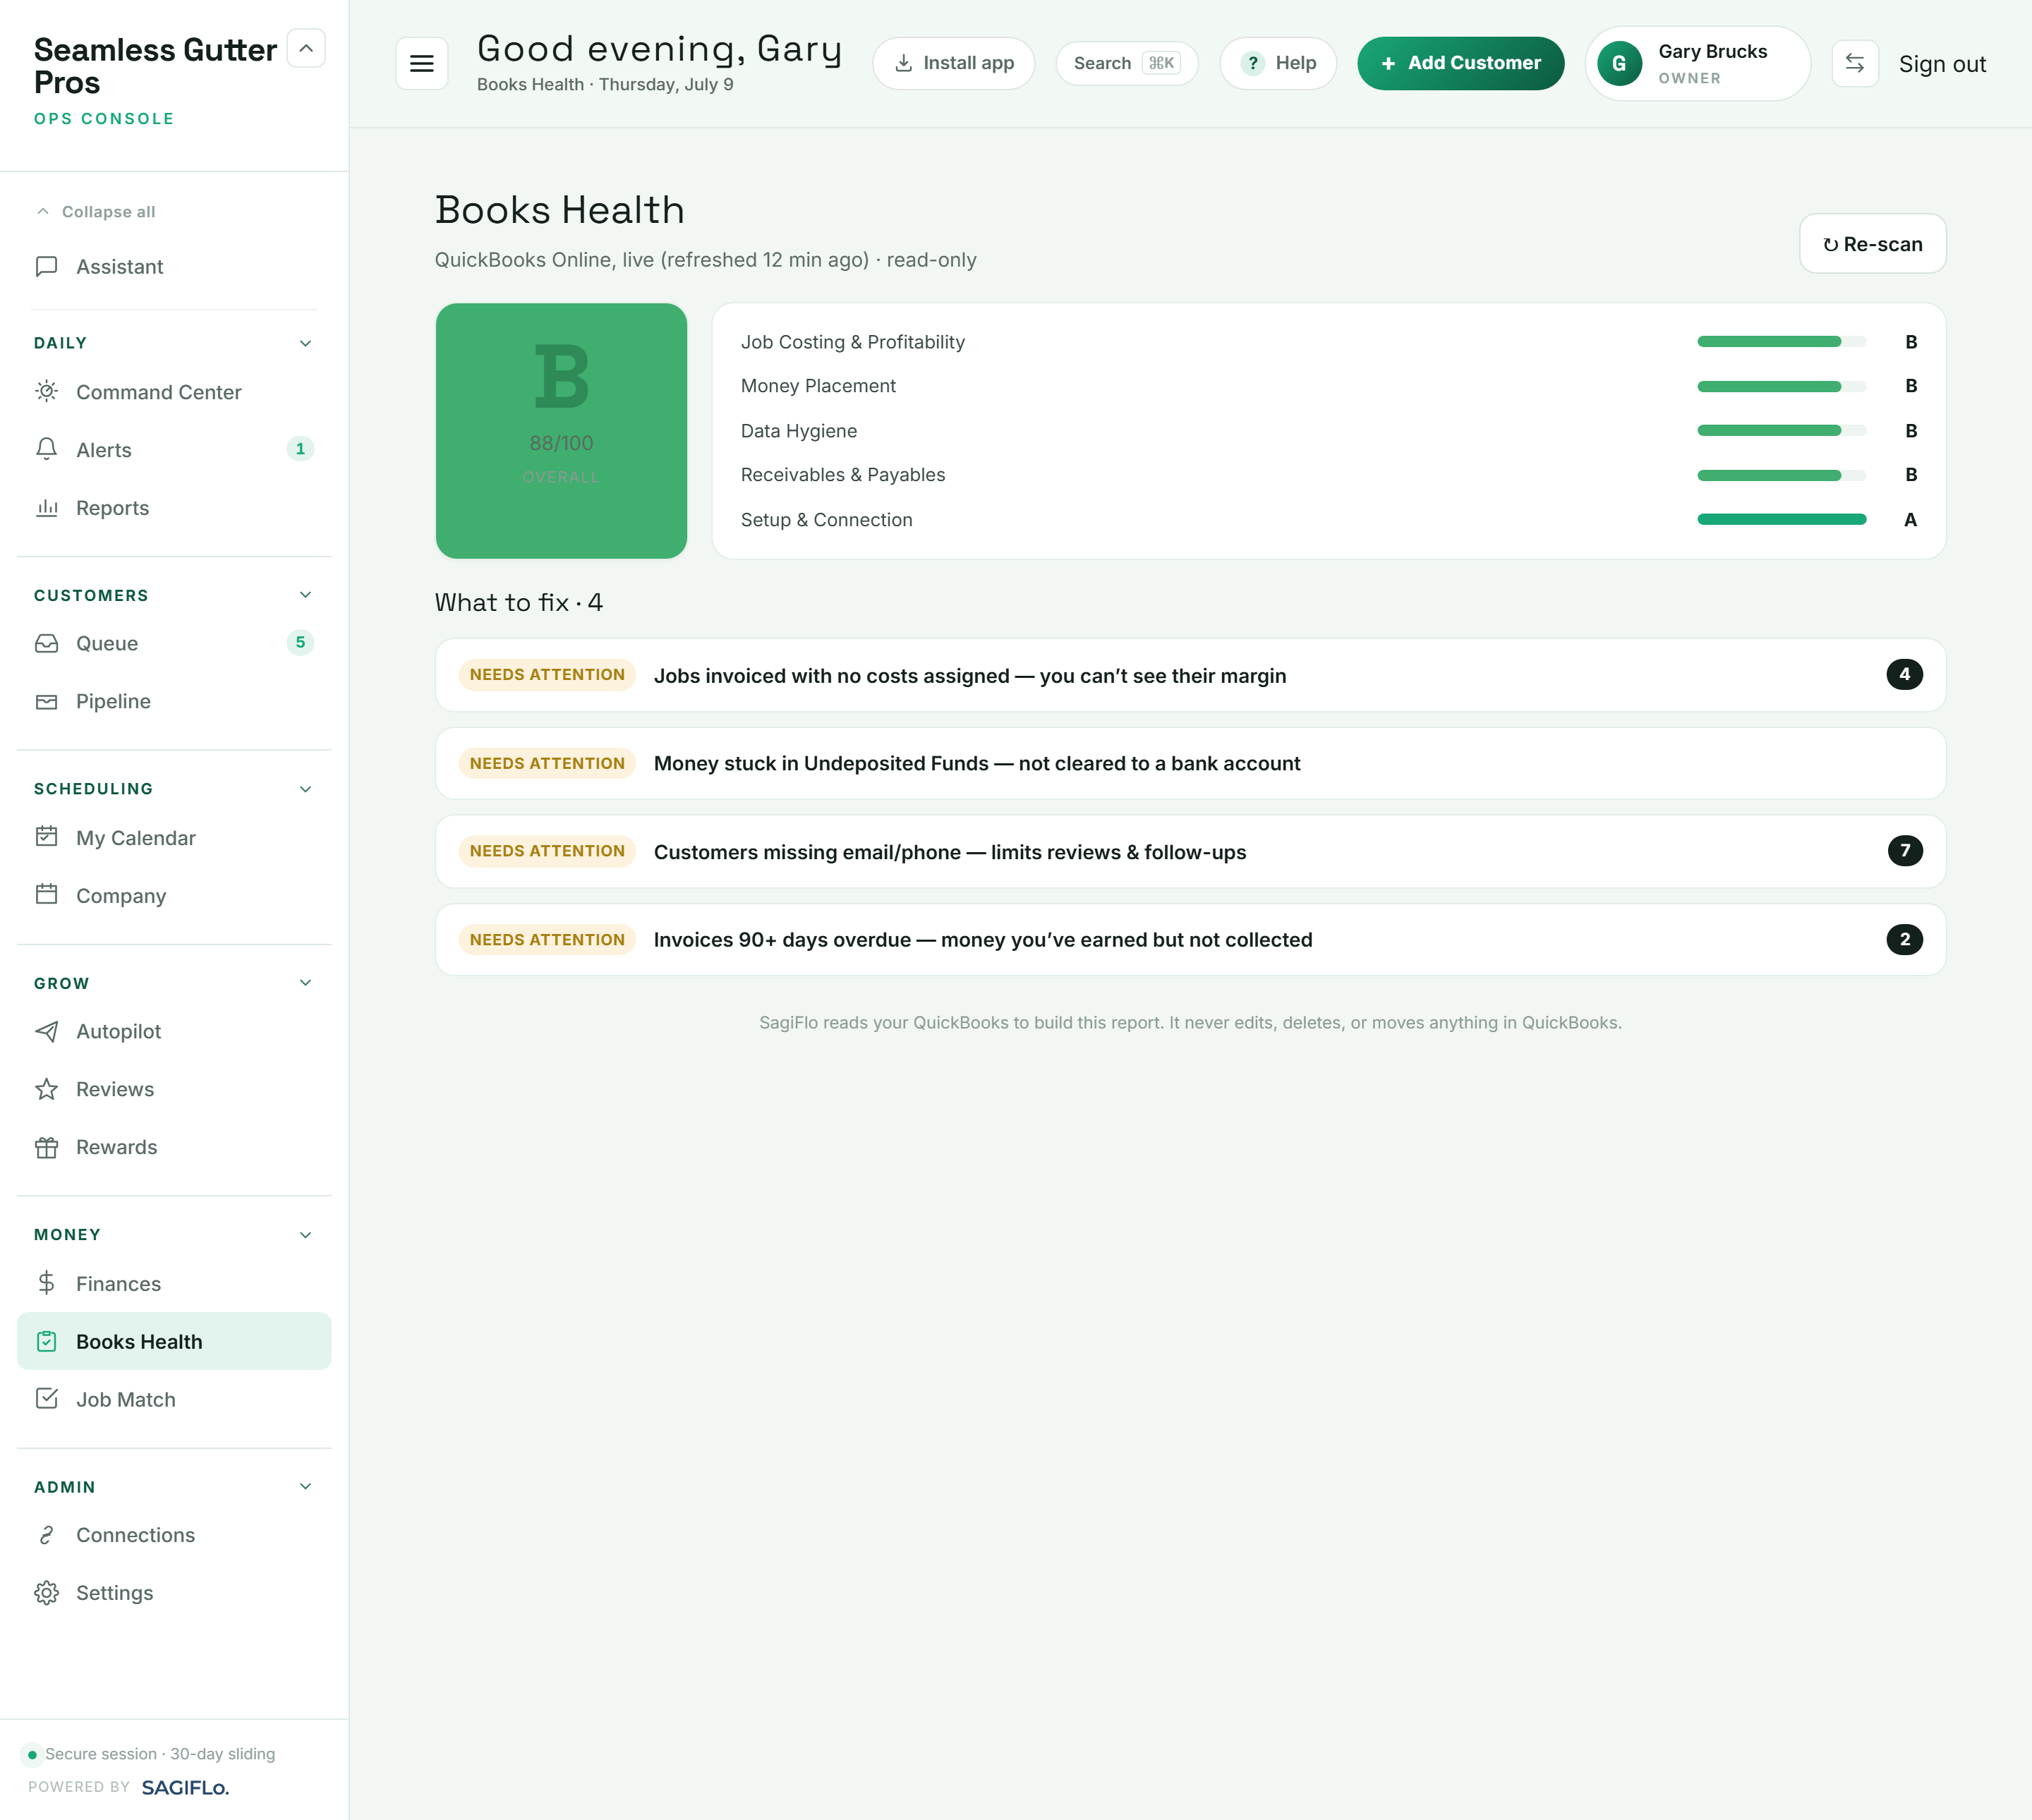Click the Setup & Connection score bar
Image resolution: width=2032 pixels, height=1820 pixels.
pyautogui.click(x=1781, y=520)
